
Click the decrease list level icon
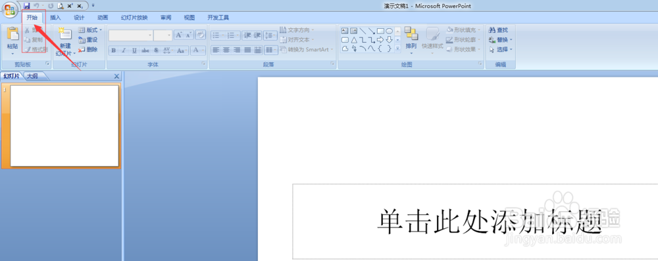[x=247, y=35]
